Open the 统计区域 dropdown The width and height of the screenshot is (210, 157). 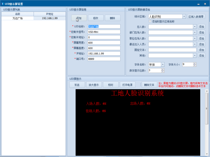[184, 17]
